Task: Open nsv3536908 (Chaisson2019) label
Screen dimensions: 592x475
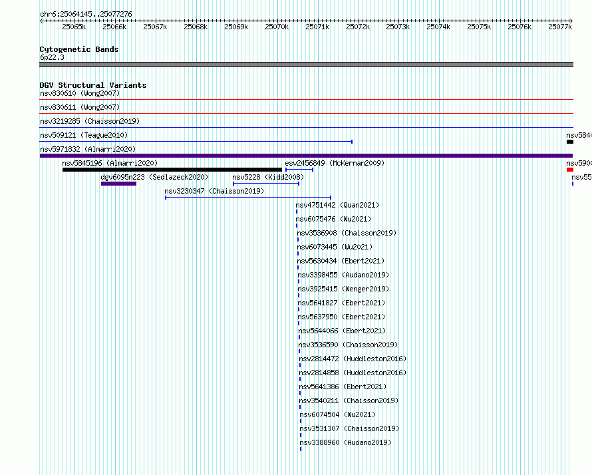Action: (347, 233)
